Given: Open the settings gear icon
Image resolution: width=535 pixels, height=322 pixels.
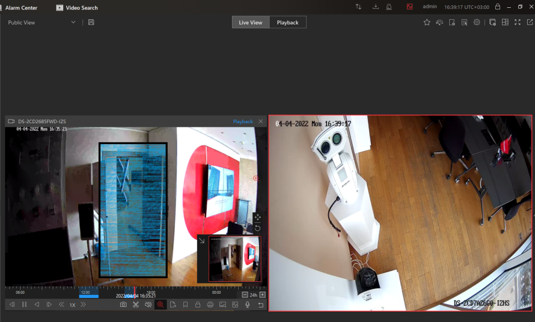Looking at the screenshot, I should 476,22.
